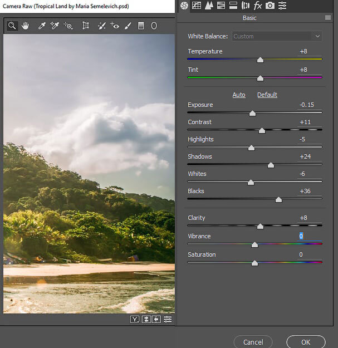Open the Effects fx panel tab
The width and height of the screenshot is (338, 348).
pyautogui.click(x=258, y=6)
